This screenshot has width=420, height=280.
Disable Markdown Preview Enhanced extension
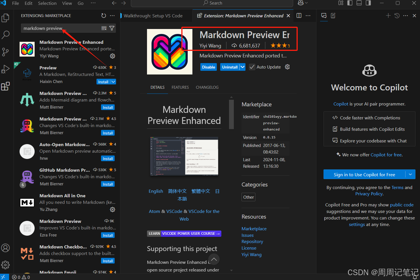[209, 67]
